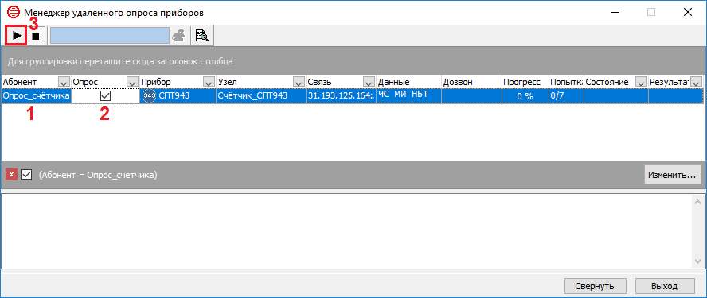
Task: Remove the filter with the red x button
Action: coord(11,175)
